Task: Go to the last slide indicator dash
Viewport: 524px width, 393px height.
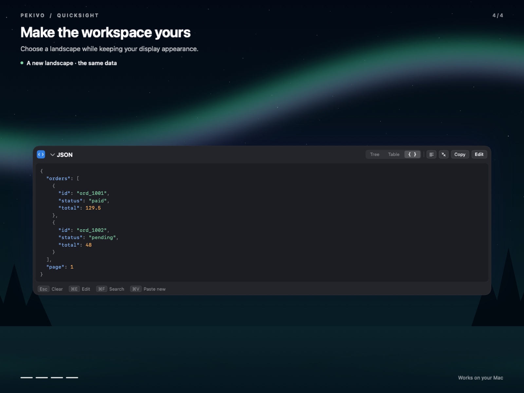Action: (72, 378)
